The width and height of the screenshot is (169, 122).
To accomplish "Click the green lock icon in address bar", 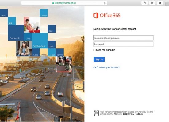I will click(53, 3).
